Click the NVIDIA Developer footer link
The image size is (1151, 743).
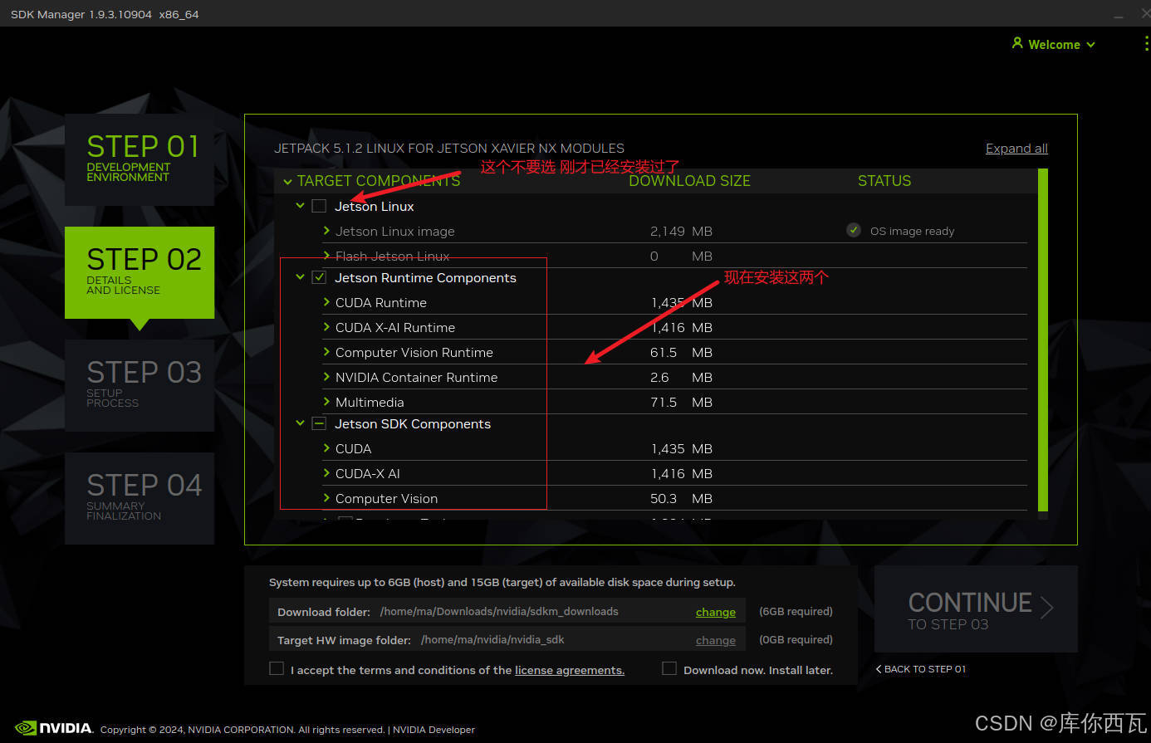[x=433, y=730]
